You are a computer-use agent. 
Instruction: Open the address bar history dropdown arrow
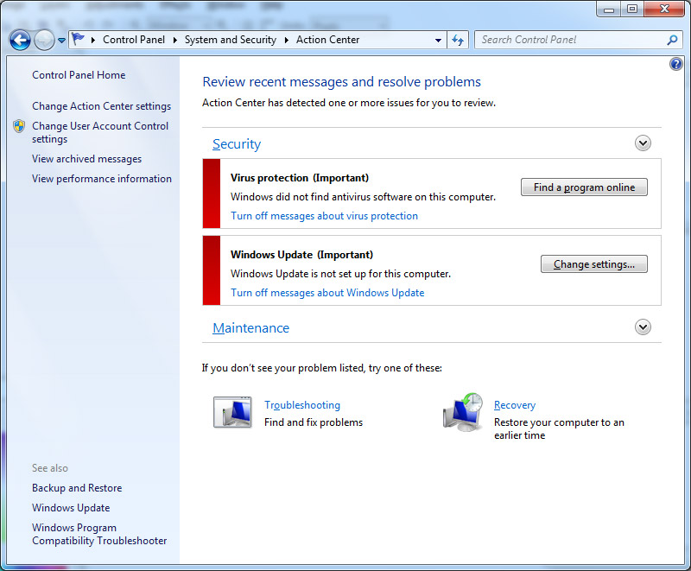tap(439, 40)
